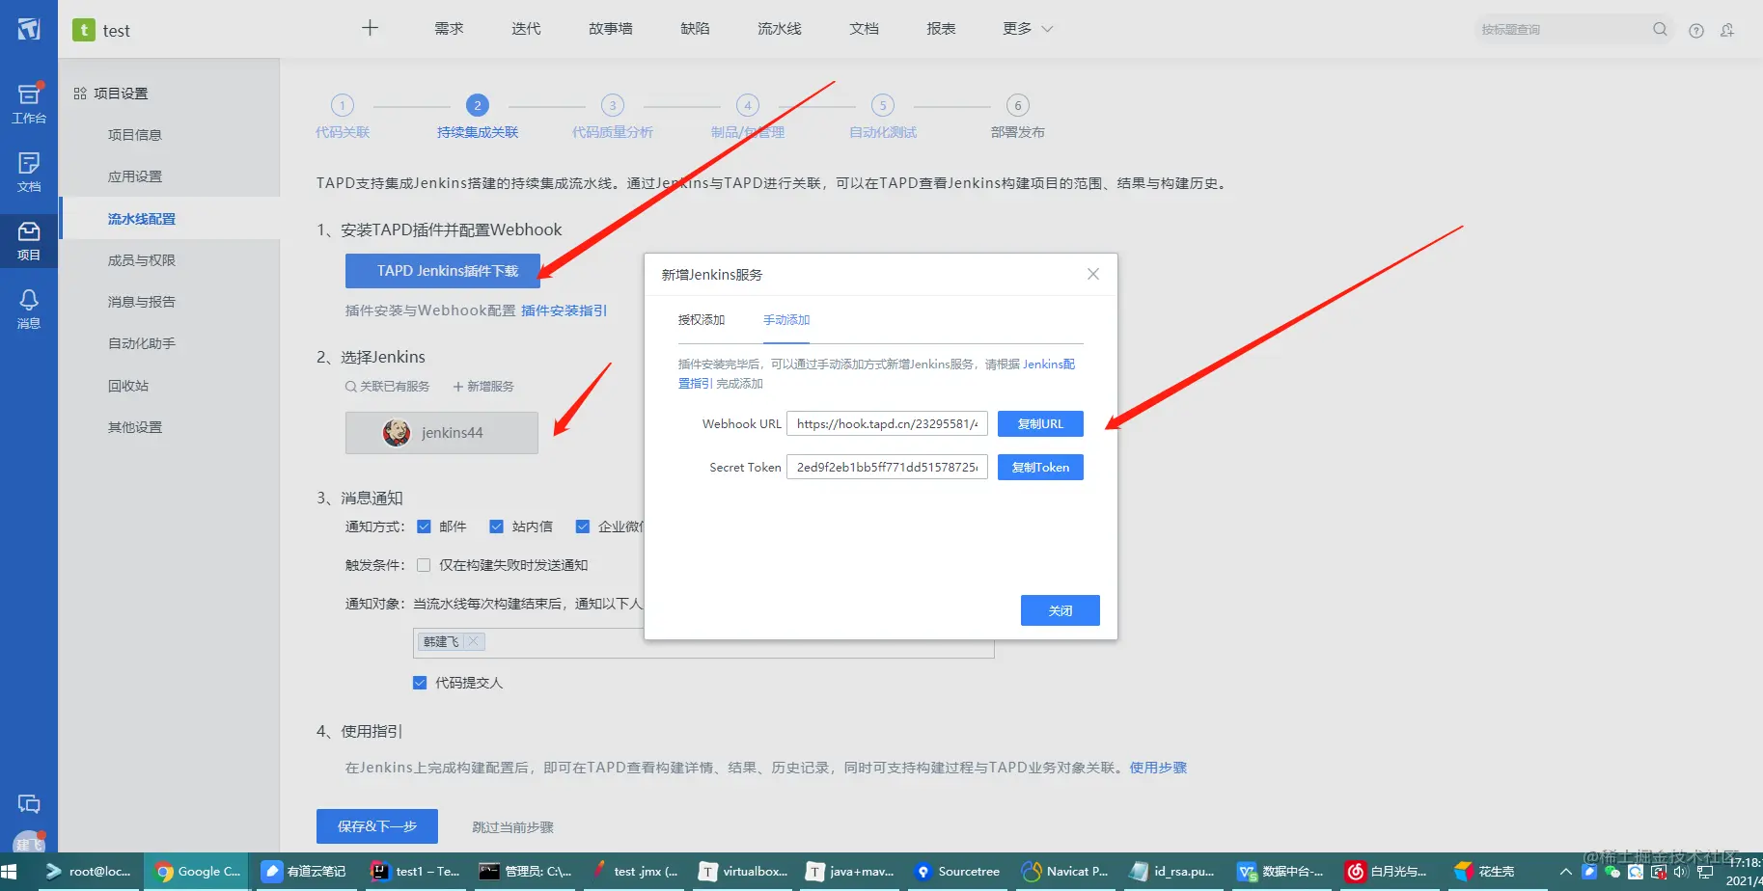Click the Secret Token input field
The height and width of the screenshot is (891, 1763).
pos(887,468)
